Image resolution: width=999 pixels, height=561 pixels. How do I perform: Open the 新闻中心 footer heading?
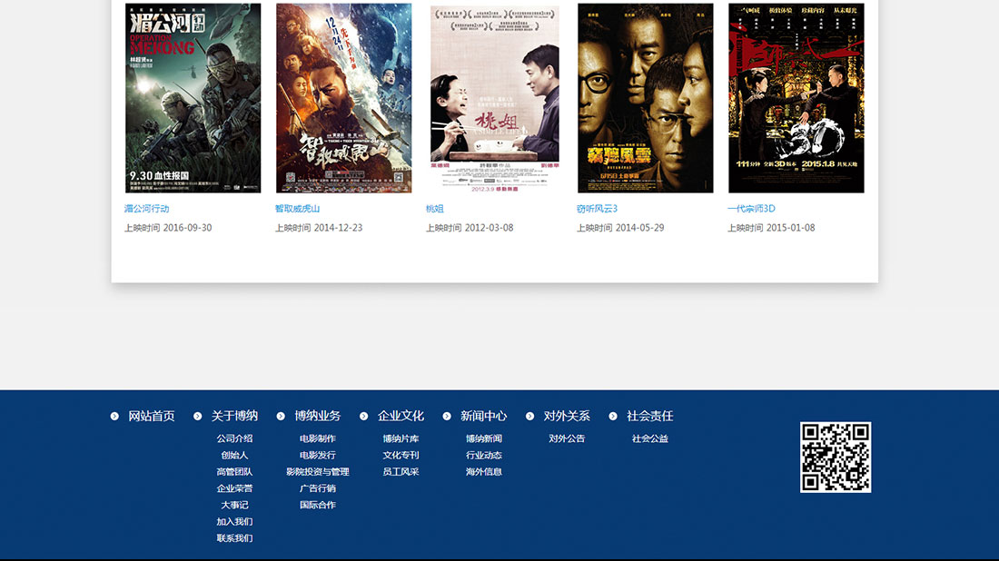tap(483, 417)
